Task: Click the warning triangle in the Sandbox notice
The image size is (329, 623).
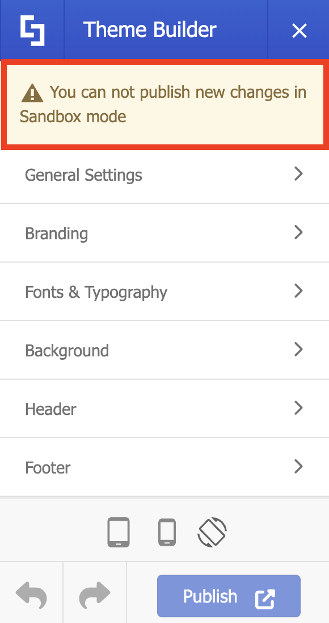Action: (x=33, y=92)
